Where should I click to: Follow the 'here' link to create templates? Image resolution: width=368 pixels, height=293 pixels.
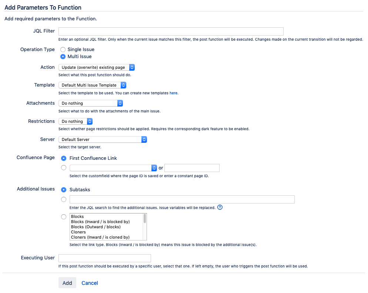click(173, 93)
